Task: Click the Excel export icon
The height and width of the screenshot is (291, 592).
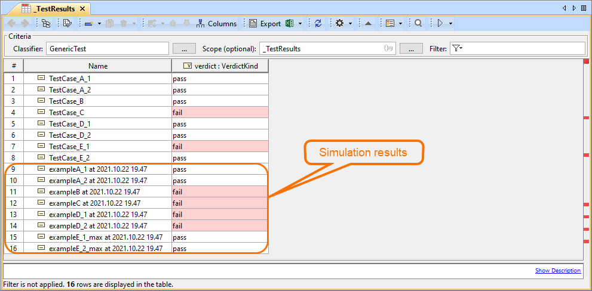Action: tap(289, 24)
